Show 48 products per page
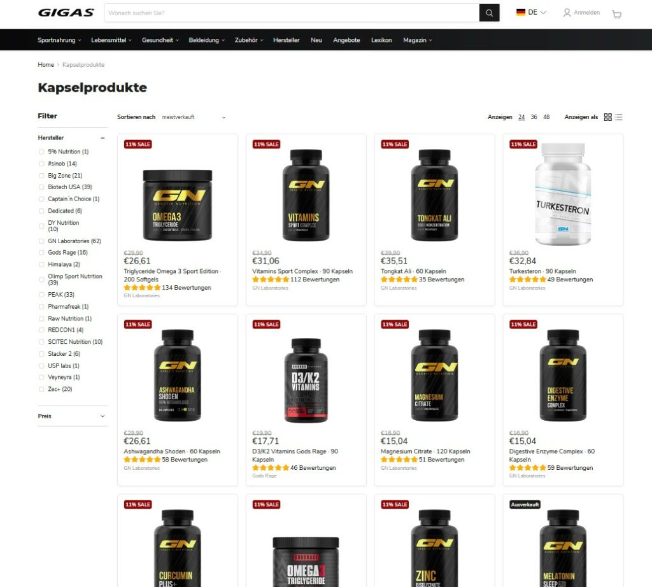Screen dimensions: 652x587 pos(546,117)
